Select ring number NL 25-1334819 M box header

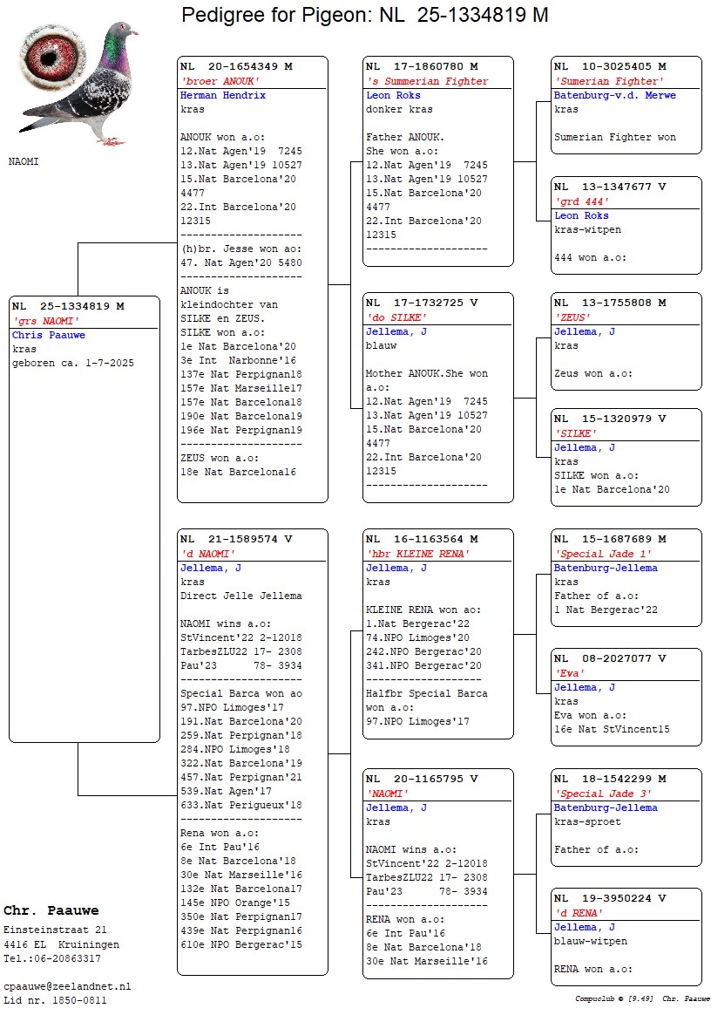pos(68,306)
